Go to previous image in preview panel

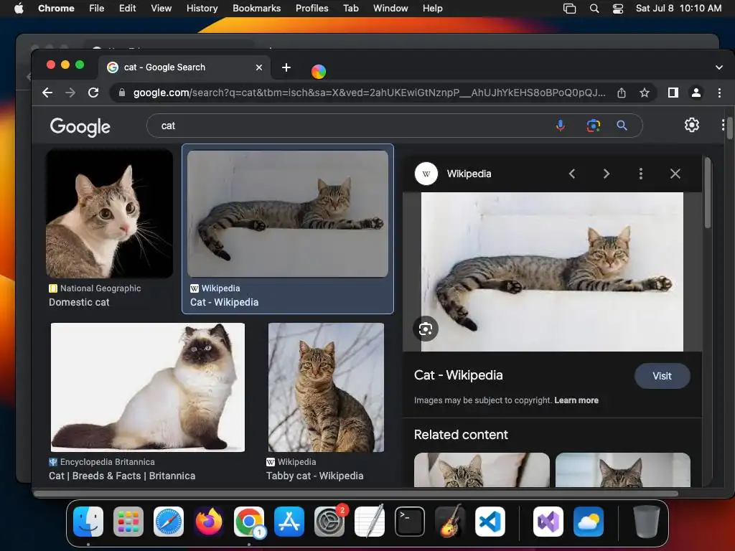tap(572, 174)
